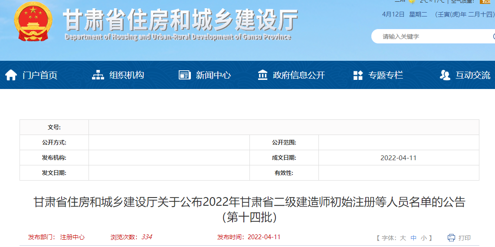Click the people icon beside 互动交流
The image size is (495, 247).
[x=445, y=75]
